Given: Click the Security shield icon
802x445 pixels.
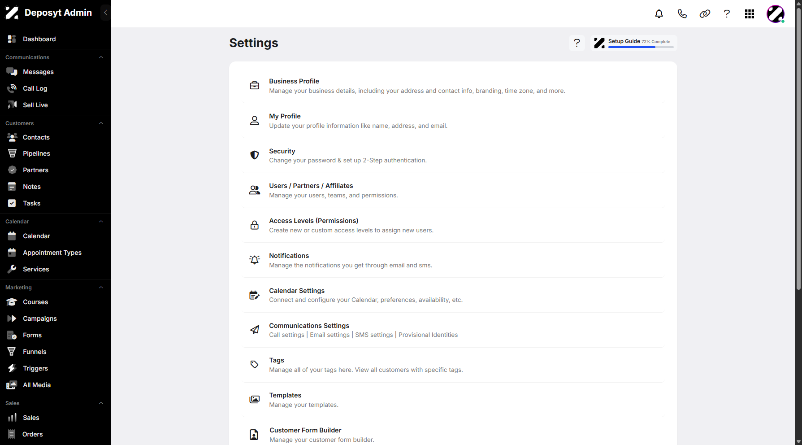Looking at the screenshot, I should click(255, 155).
